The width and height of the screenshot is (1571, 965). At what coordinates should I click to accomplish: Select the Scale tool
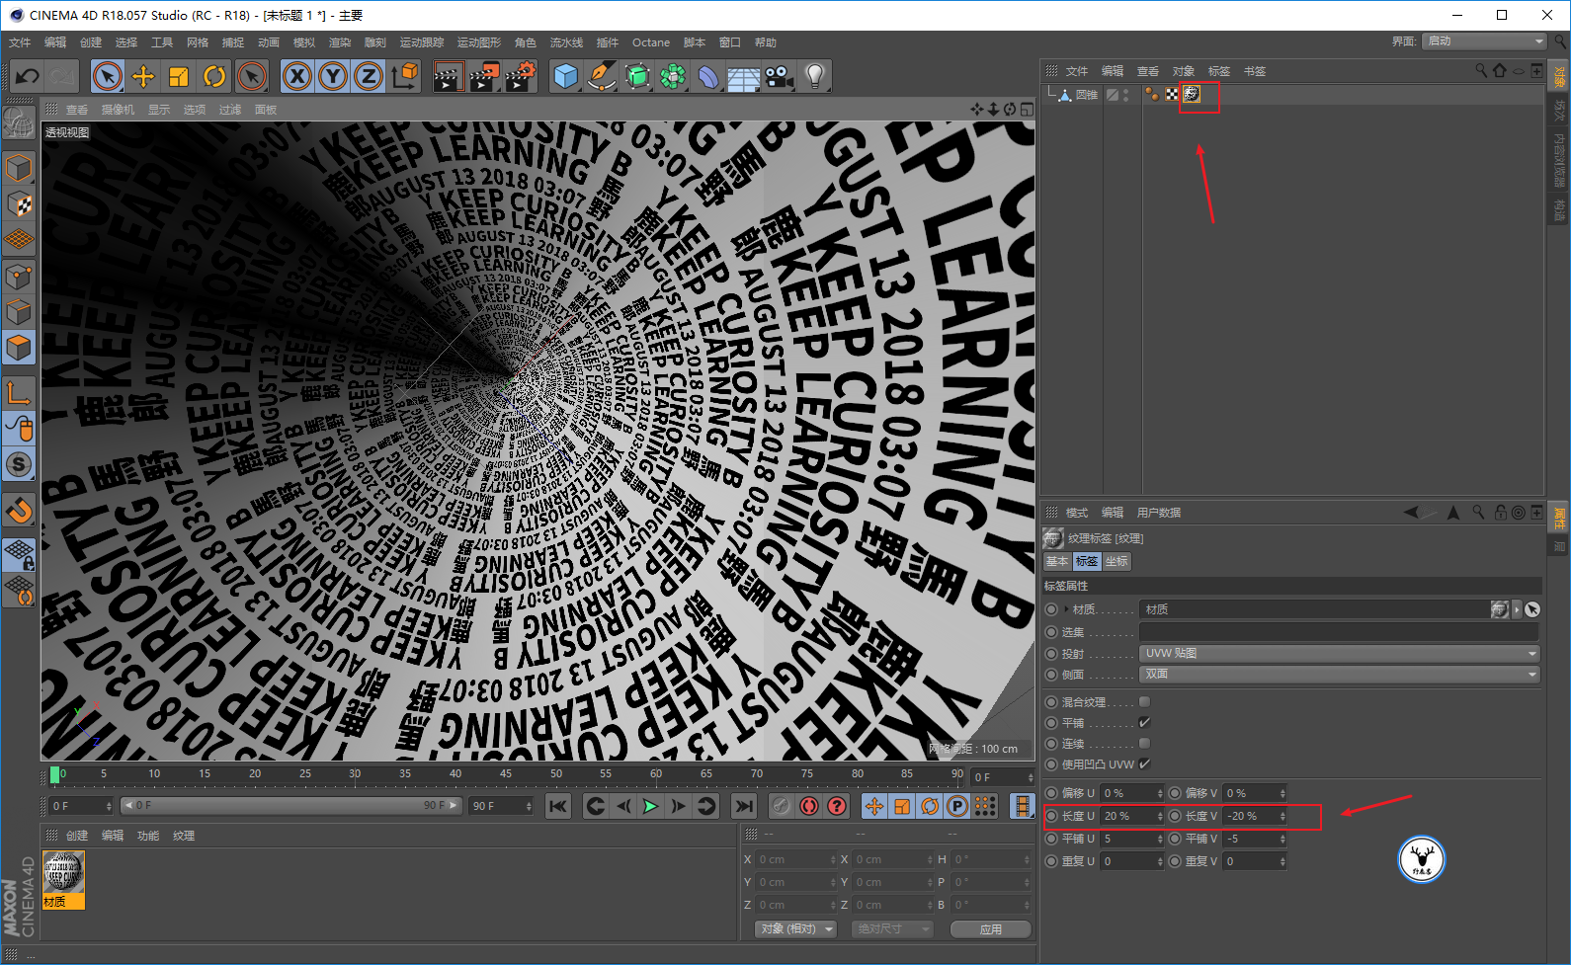[179, 76]
